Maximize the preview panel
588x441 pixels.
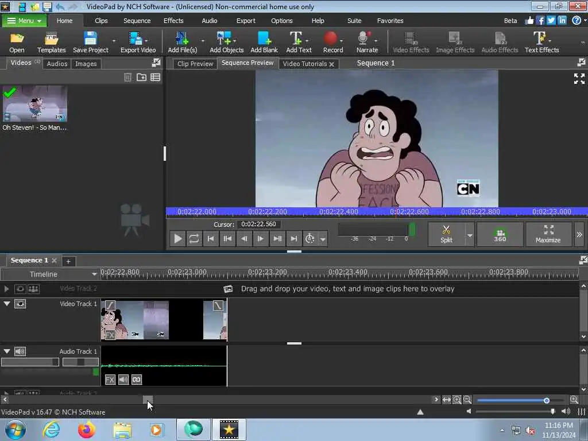coord(548,234)
